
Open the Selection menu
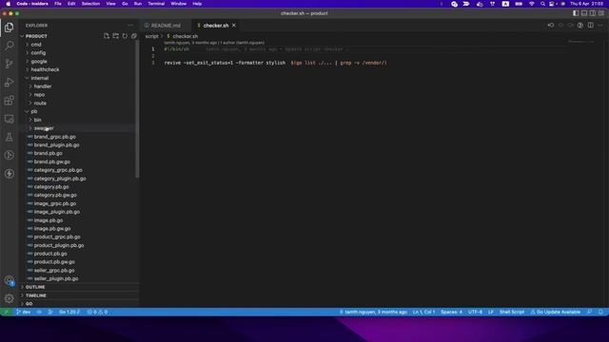pos(90,4)
